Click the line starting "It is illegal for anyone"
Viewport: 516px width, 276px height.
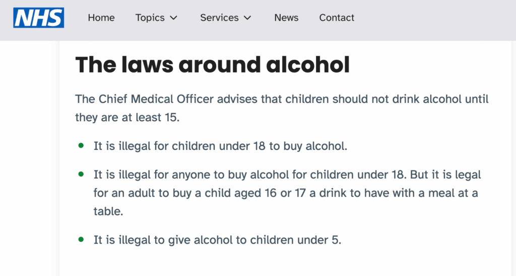tap(287, 175)
